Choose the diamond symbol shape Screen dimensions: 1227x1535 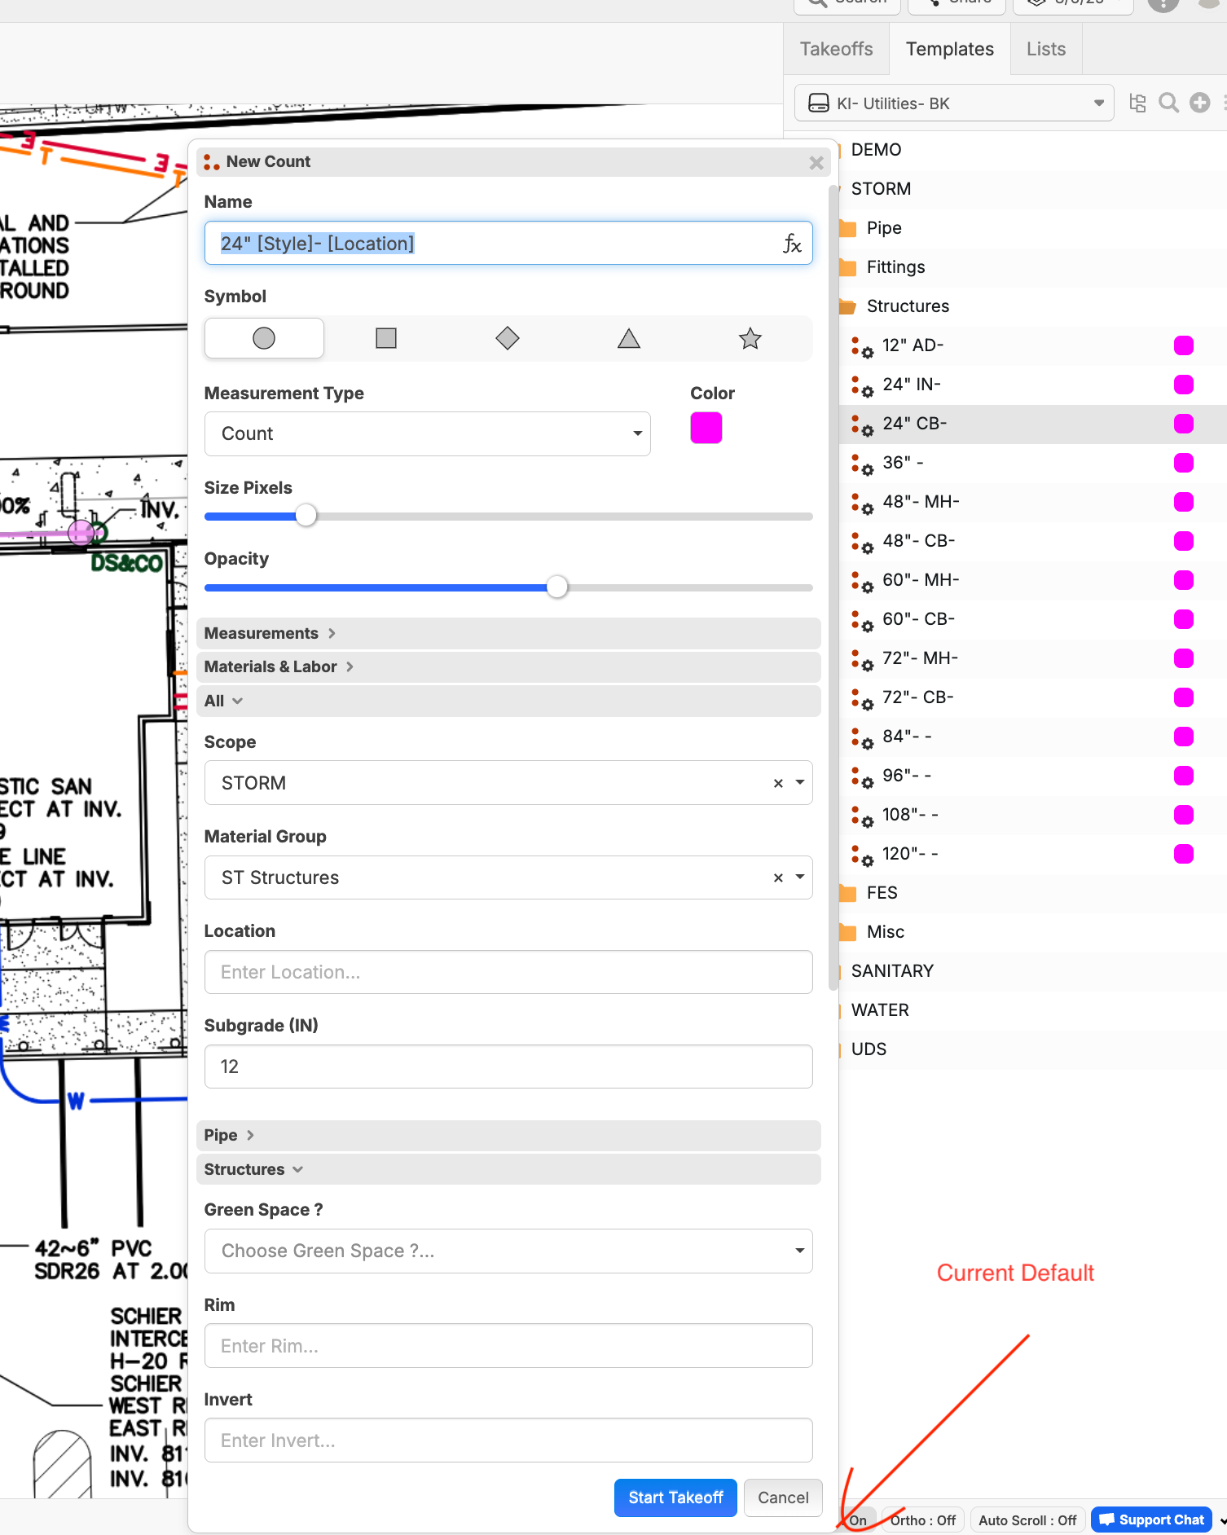507,338
